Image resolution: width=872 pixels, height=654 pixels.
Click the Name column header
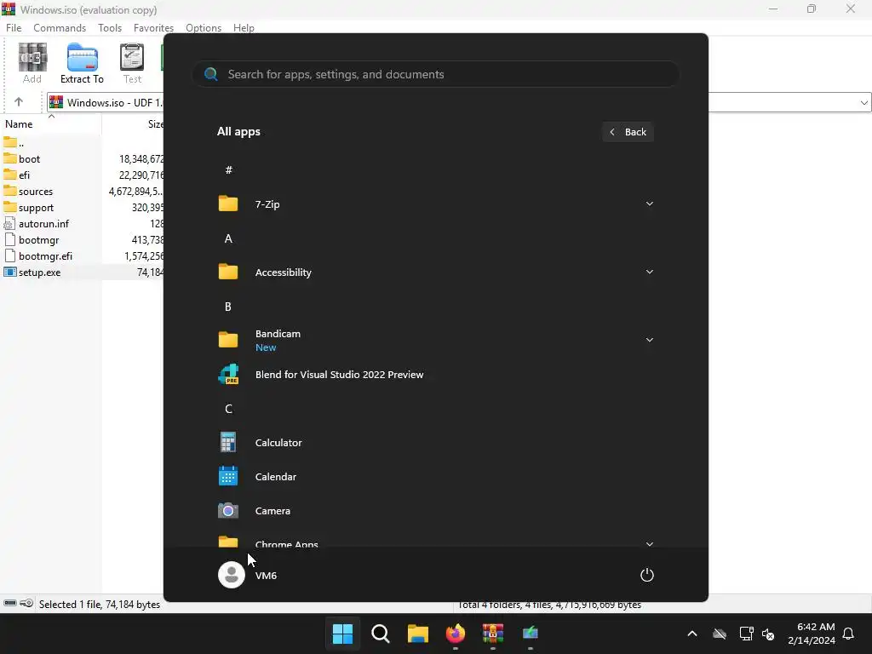click(x=51, y=124)
